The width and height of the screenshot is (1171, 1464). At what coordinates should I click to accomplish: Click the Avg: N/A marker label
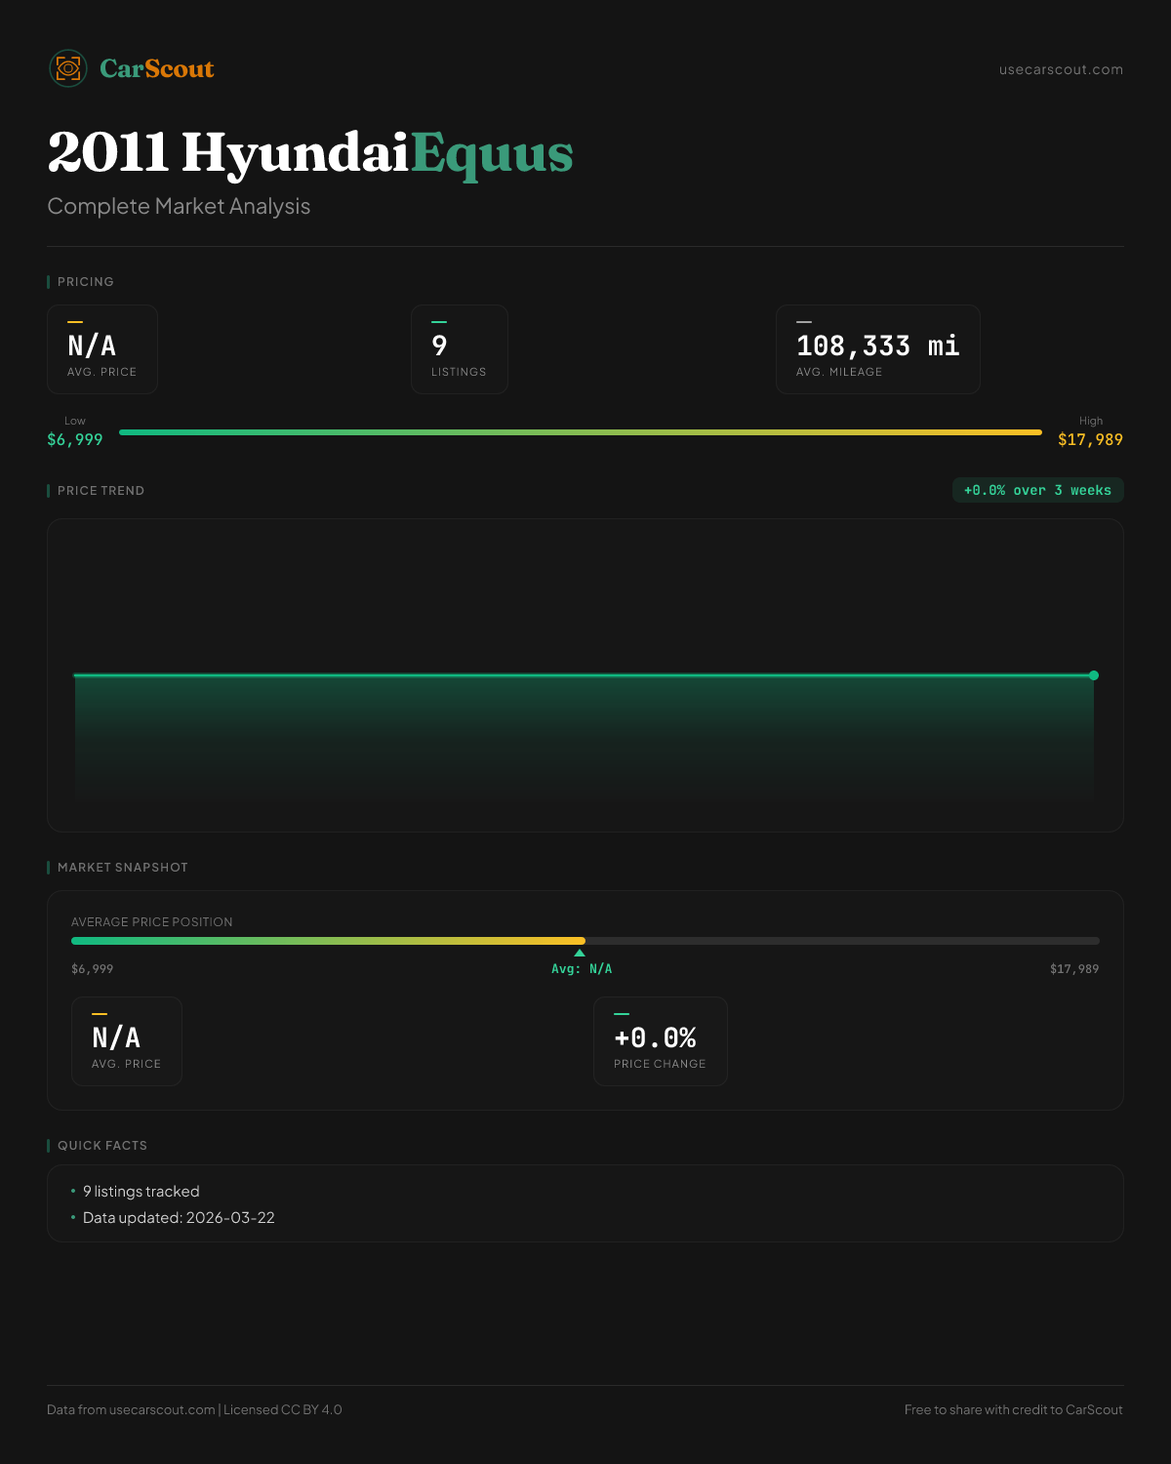pos(582,969)
